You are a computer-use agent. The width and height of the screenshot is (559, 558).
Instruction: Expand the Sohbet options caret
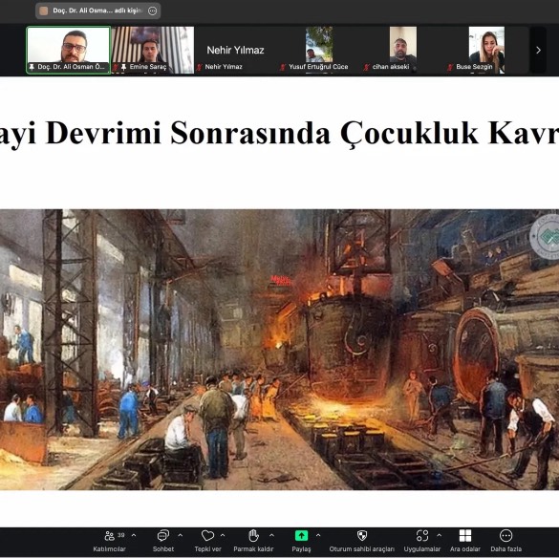[x=180, y=535]
